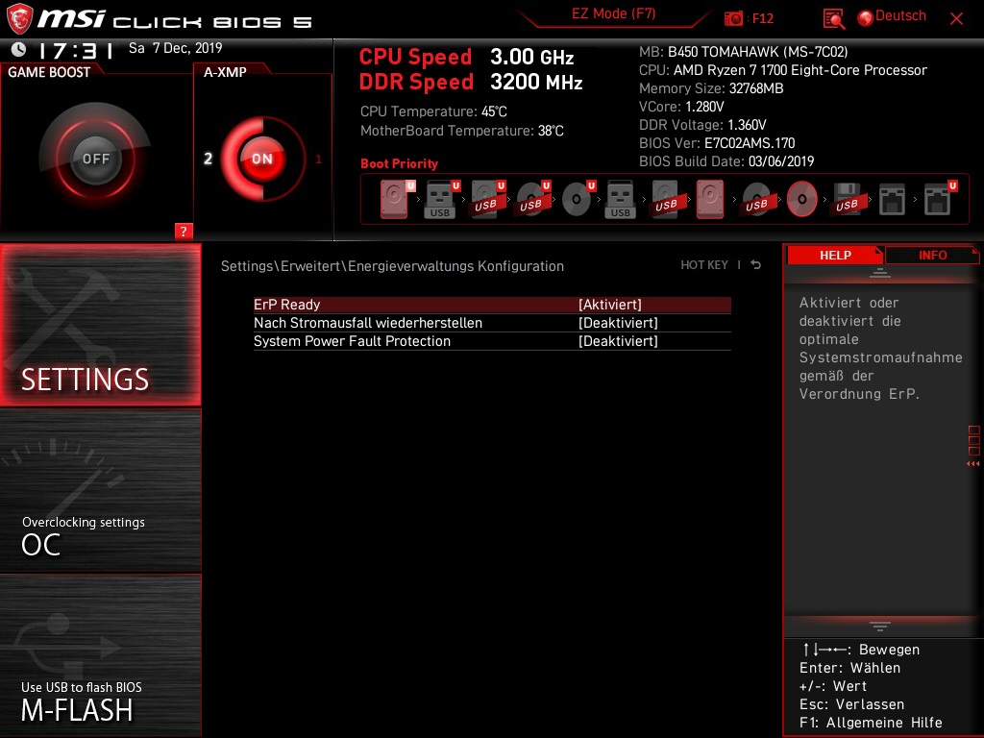984x738 pixels.
Task: Open the SETTINGS section
Action: [100, 325]
